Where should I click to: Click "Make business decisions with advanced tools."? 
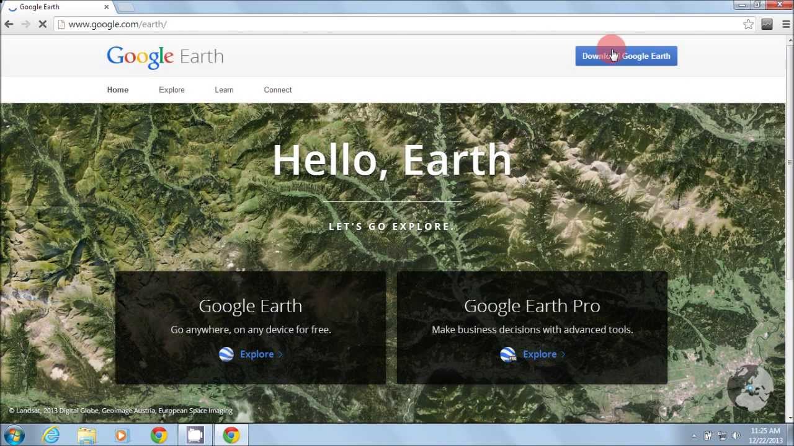tap(532, 330)
